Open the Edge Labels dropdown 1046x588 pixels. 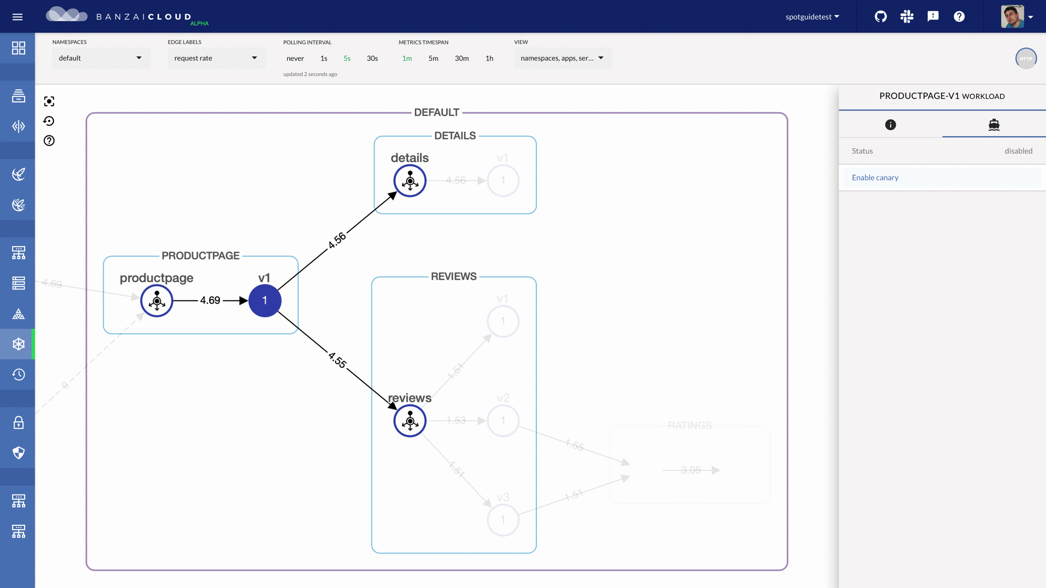pyautogui.click(x=217, y=58)
